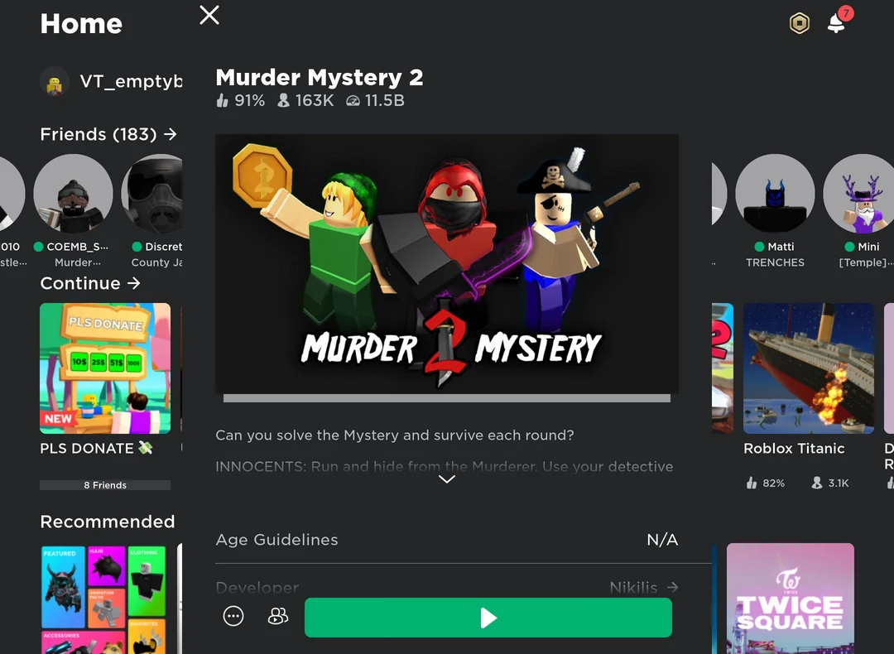Close the Murder Mystery 2 details panel
The image size is (894, 654).
(x=209, y=15)
